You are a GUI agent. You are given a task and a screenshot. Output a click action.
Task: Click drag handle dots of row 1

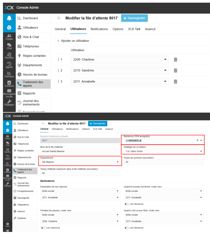pyautogui.click(x=58, y=60)
